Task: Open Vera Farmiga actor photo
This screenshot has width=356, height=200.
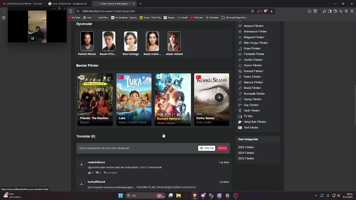Action: pyautogui.click(x=131, y=41)
